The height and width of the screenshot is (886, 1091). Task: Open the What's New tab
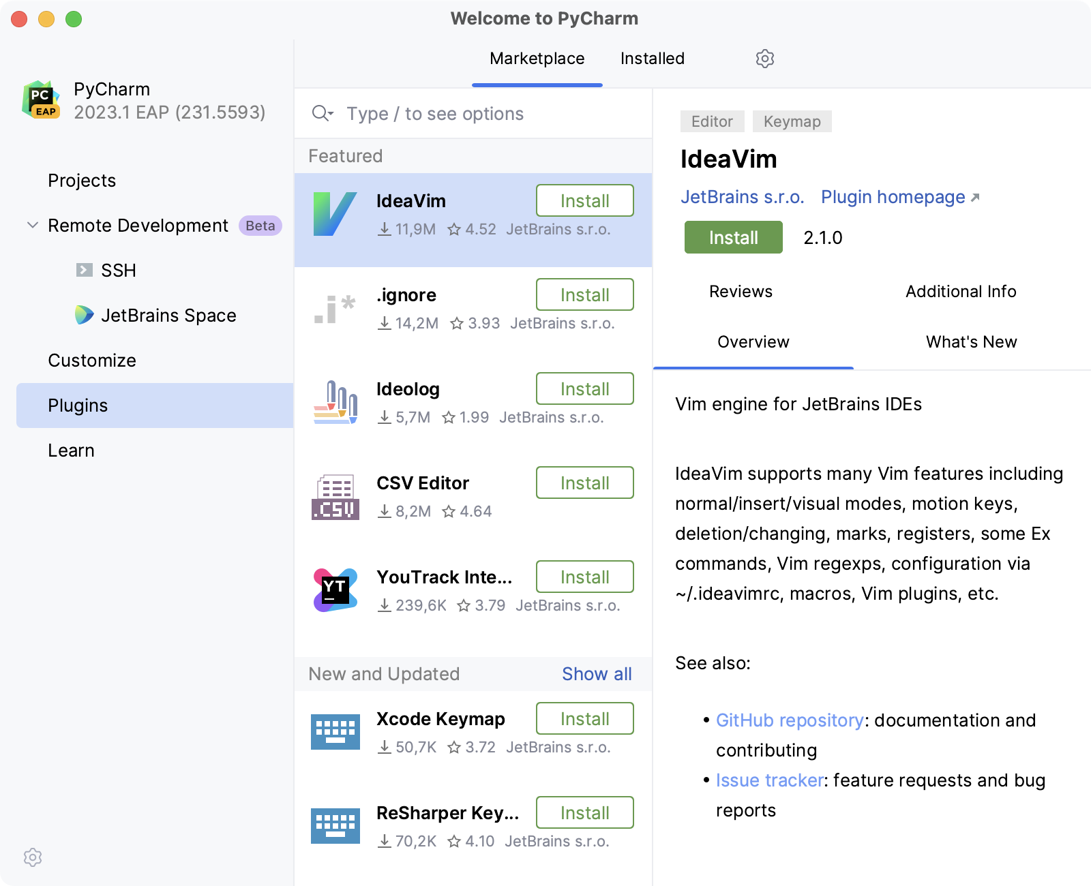tap(970, 342)
